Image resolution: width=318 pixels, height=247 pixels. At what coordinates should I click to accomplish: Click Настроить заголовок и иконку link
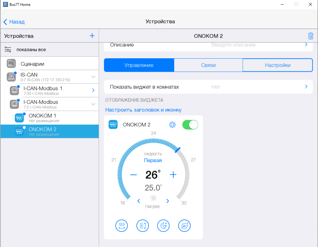[x=143, y=110]
